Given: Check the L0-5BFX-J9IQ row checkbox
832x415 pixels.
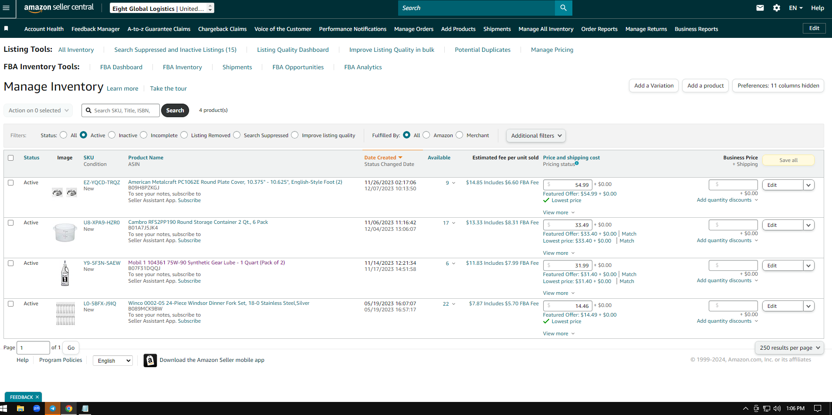Looking at the screenshot, I should (11, 304).
